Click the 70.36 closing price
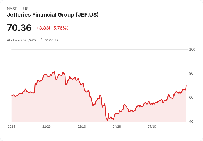This screenshot has width=203, height=141. 19,28
